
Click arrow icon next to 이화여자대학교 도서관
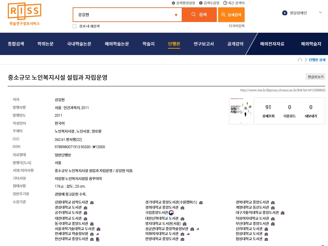pos(188,234)
